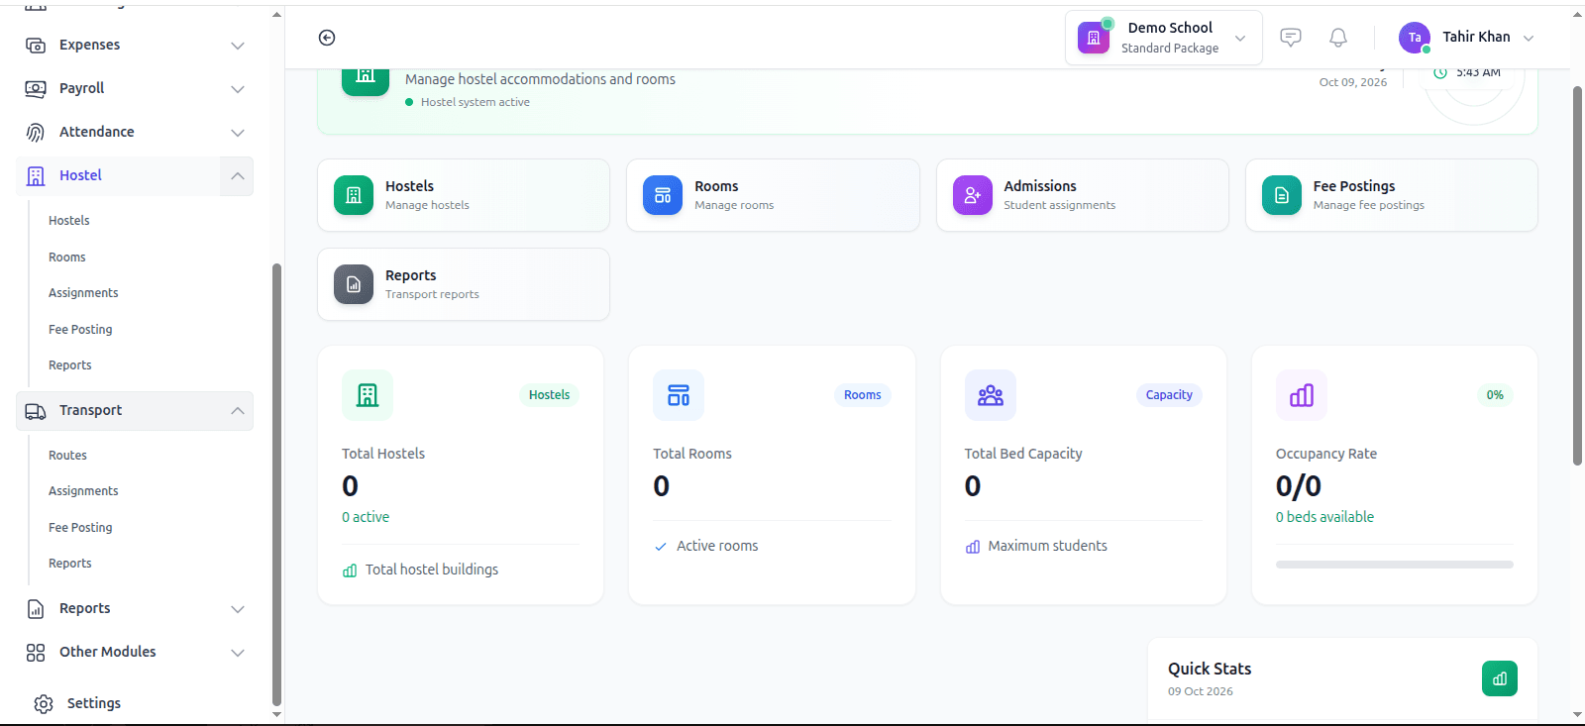Click the Capacity badge
Viewport: 1585px width, 726px height.
(1169, 395)
